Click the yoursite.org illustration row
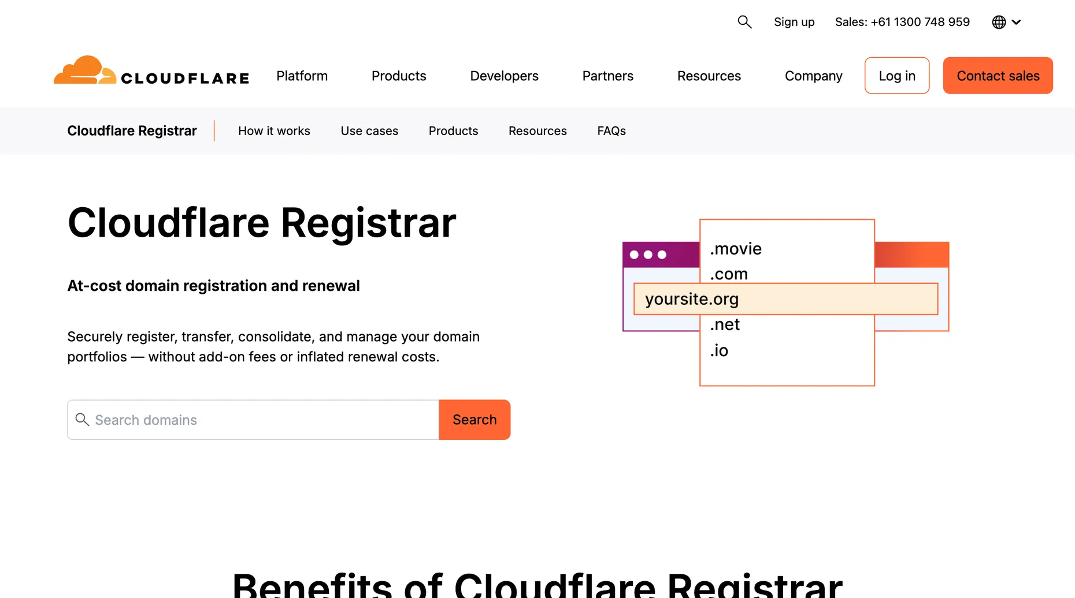1075x598 pixels. (785, 299)
